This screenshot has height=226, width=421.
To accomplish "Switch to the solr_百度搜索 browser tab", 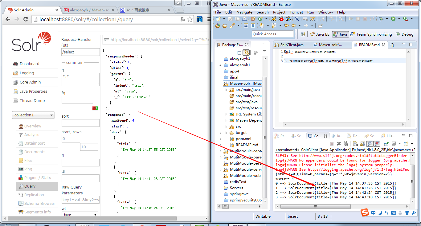I will 145,10.
